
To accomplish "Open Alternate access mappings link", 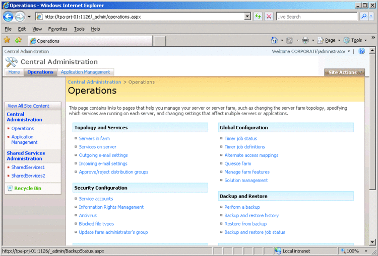I will [251, 155].
